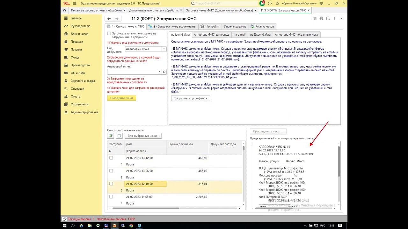Click the printer icon in form header
This screenshot has width=408, height=229.
click(321, 19)
